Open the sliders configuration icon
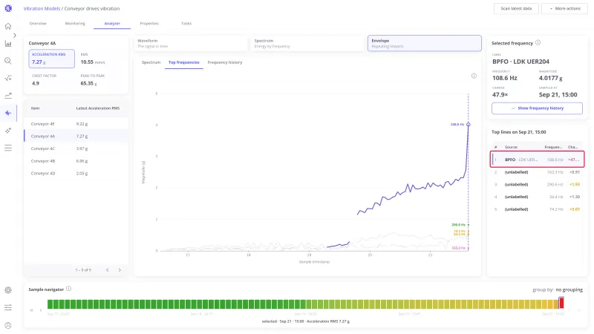The height and width of the screenshot is (334, 594). click(x=8, y=307)
